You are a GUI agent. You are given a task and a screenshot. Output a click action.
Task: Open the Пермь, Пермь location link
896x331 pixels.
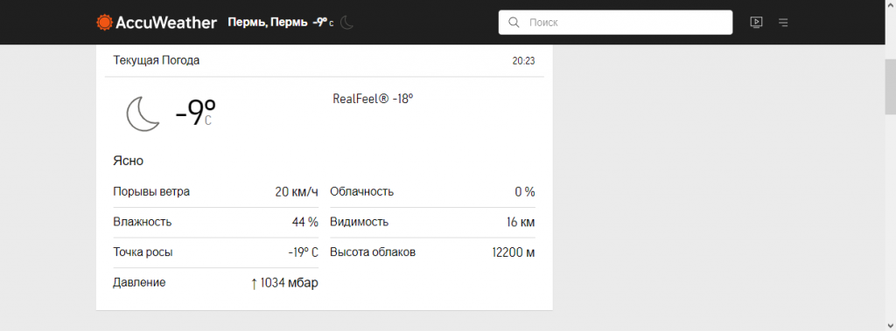pos(268,22)
